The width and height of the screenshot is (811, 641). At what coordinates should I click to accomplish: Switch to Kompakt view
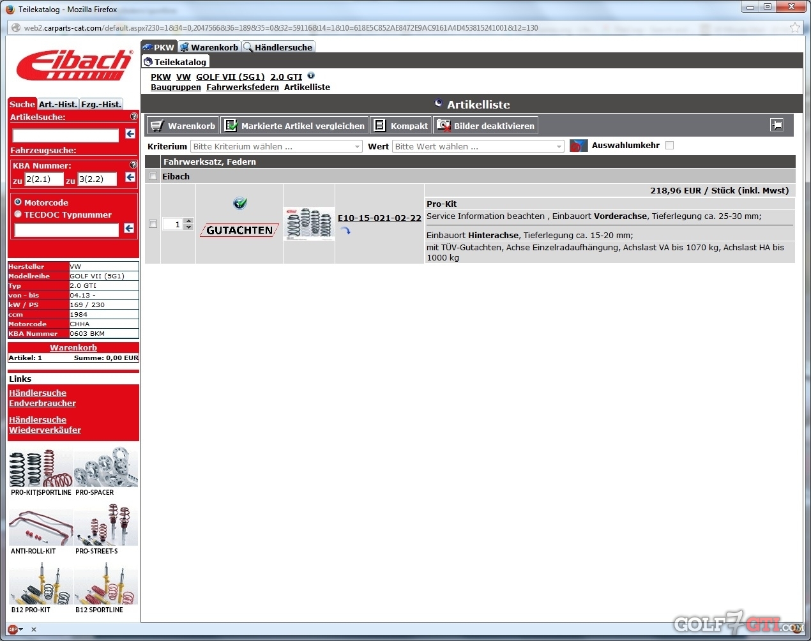(401, 126)
